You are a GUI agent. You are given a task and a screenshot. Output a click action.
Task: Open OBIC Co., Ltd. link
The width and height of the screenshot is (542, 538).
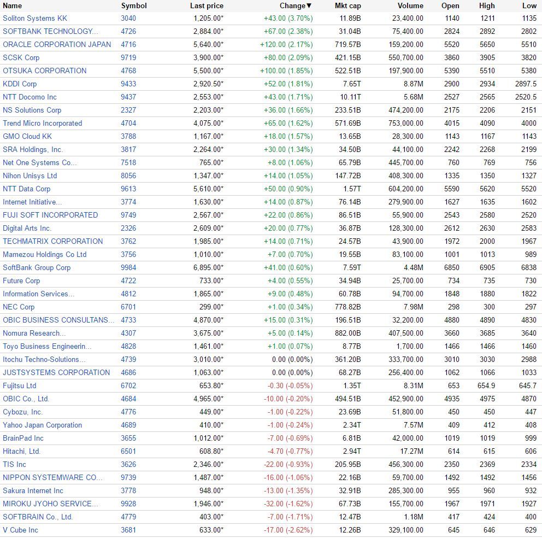point(26,399)
